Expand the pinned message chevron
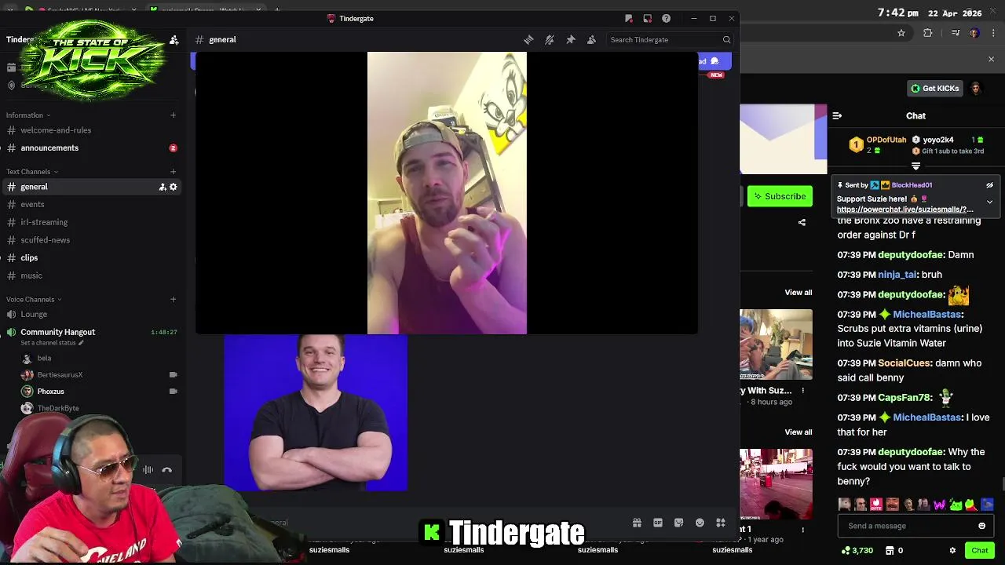Viewport: 1005px width, 565px height. tap(989, 202)
